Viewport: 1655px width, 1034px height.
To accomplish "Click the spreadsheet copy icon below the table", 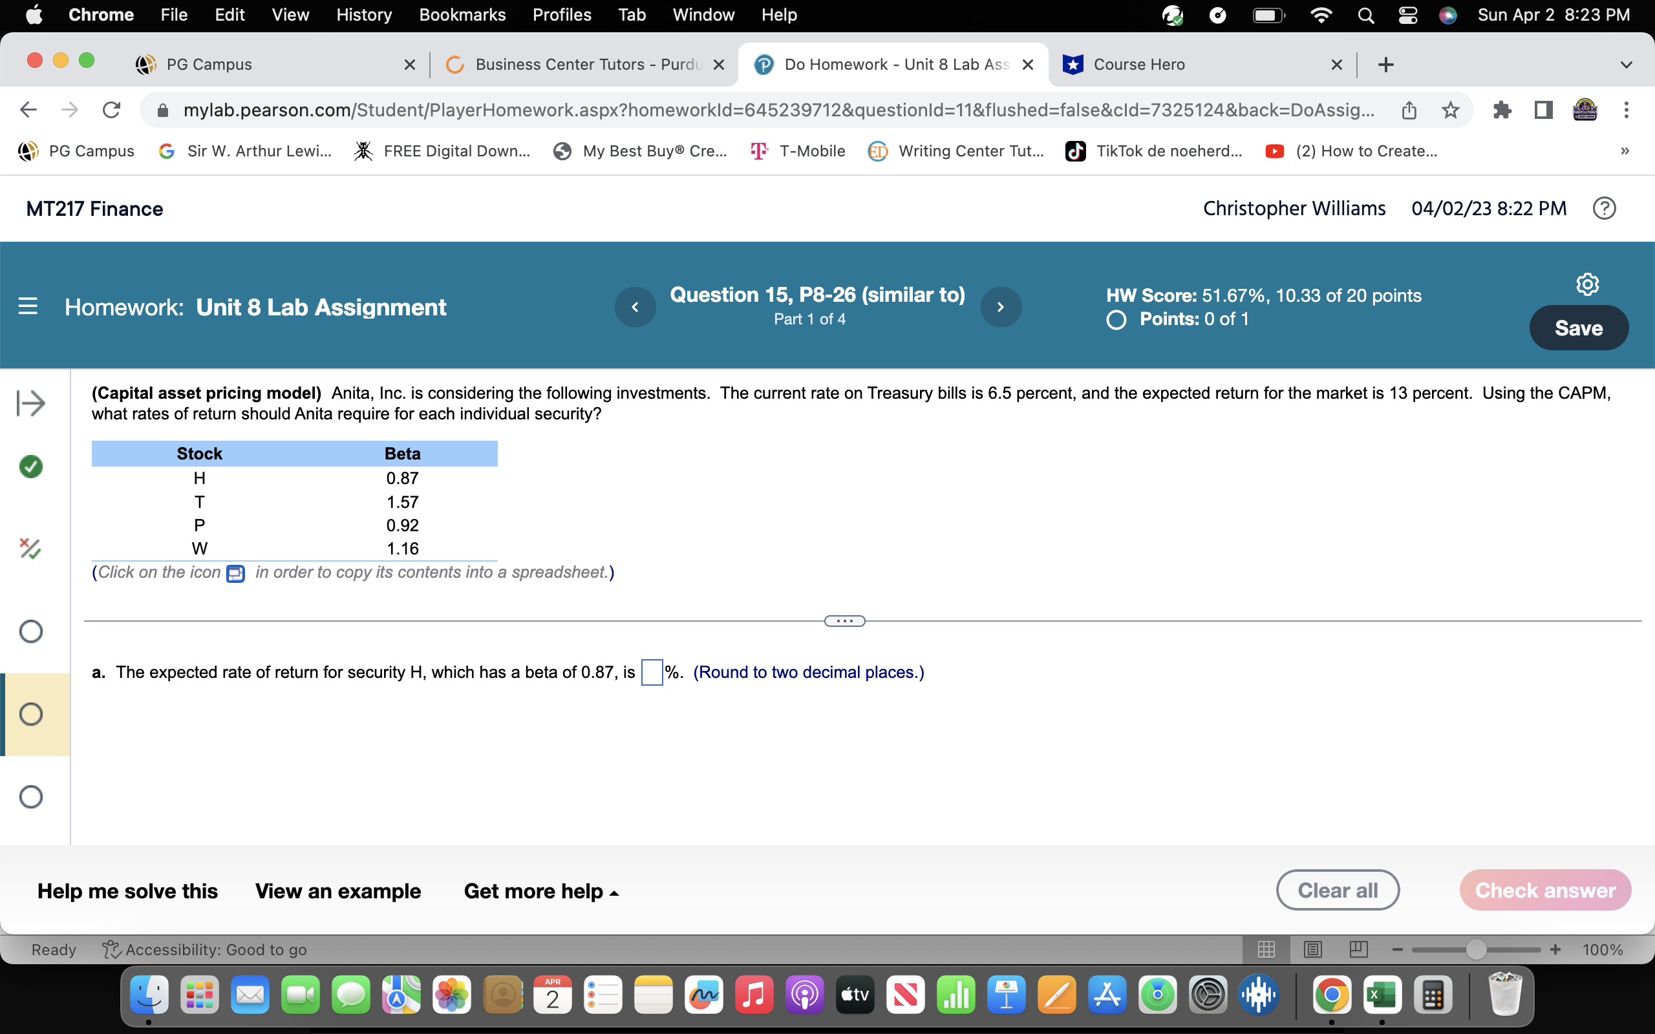I will click(x=235, y=574).
